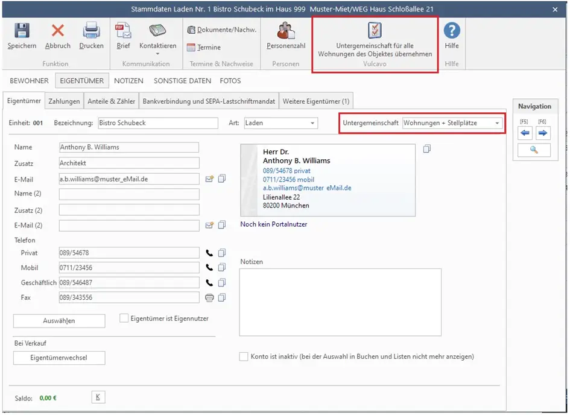Click the Noch kein Portalnutzer link
The image size is (570, 415).
coord(274,224)
